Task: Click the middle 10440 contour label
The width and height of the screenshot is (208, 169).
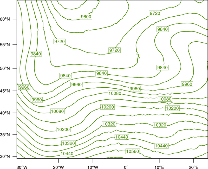Action: pos(122,137)
